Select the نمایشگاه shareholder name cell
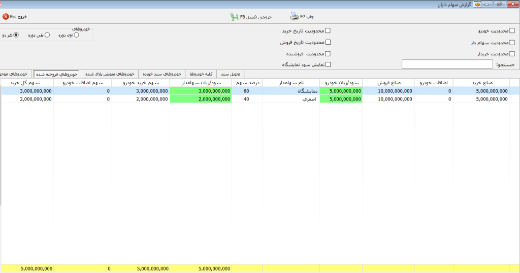Screen dimensions: 520x273 coord(291,91)
